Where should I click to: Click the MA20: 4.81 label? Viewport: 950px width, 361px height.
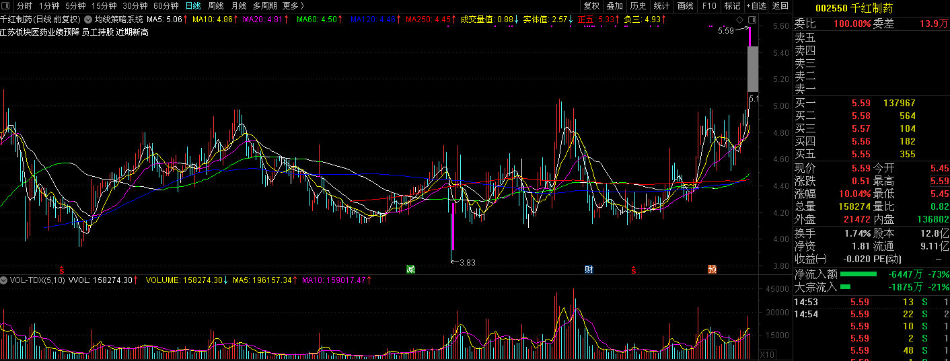click(263, 19)
